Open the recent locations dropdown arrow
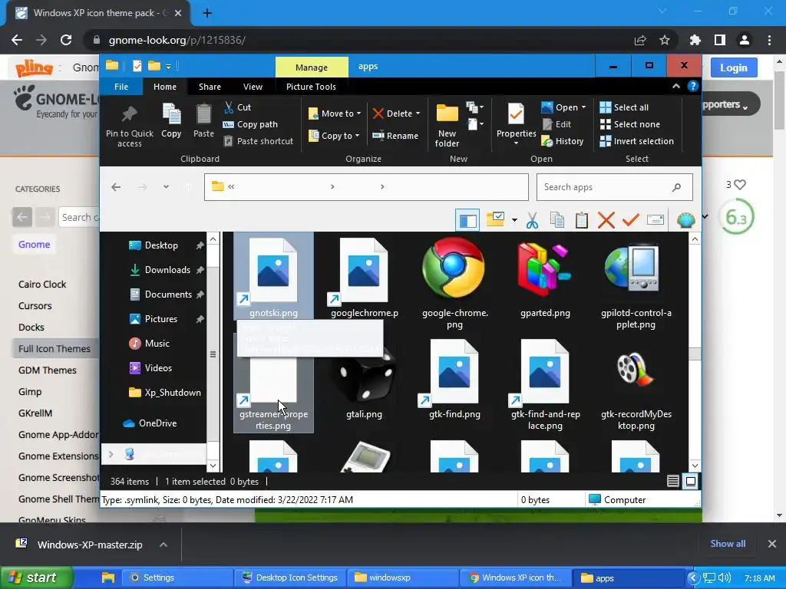This screenshot has width=786, height=589. [166, 187]
